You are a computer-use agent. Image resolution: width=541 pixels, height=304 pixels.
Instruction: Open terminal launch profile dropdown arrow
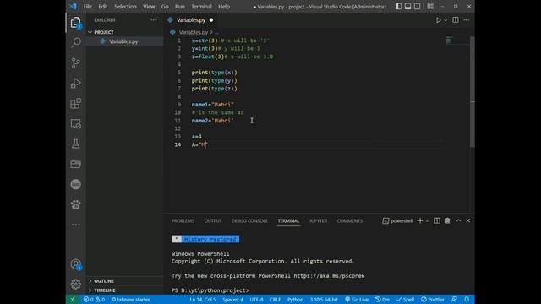[427, 220]
